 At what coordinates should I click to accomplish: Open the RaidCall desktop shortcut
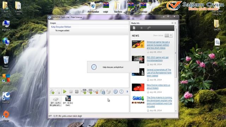tap(6, 98)
